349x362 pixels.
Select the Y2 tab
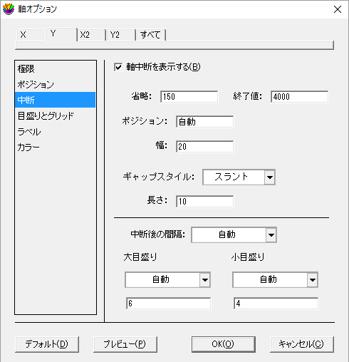coord(121,35)
